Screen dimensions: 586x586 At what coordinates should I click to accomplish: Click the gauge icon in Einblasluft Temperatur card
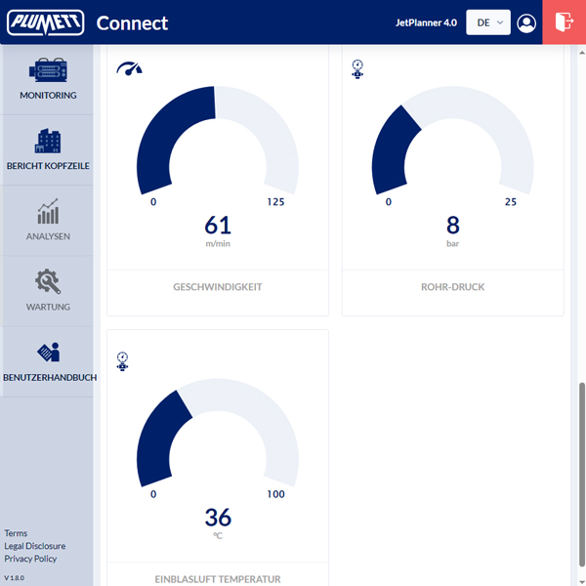tap(122, 361)
